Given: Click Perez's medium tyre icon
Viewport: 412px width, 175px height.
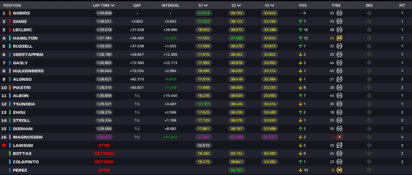Looking at the screenshot, I should [339, 170].
